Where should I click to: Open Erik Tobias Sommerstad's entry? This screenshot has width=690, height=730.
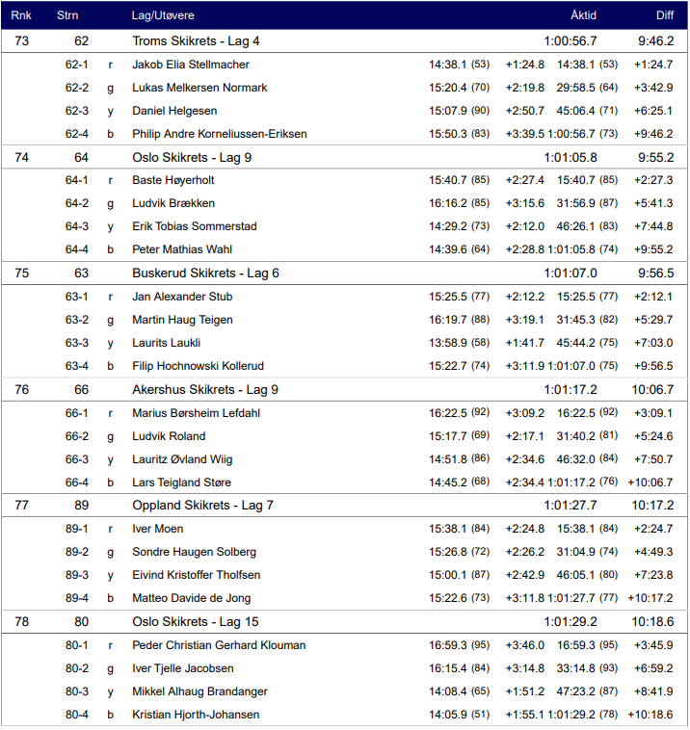[x=195, y=226]
